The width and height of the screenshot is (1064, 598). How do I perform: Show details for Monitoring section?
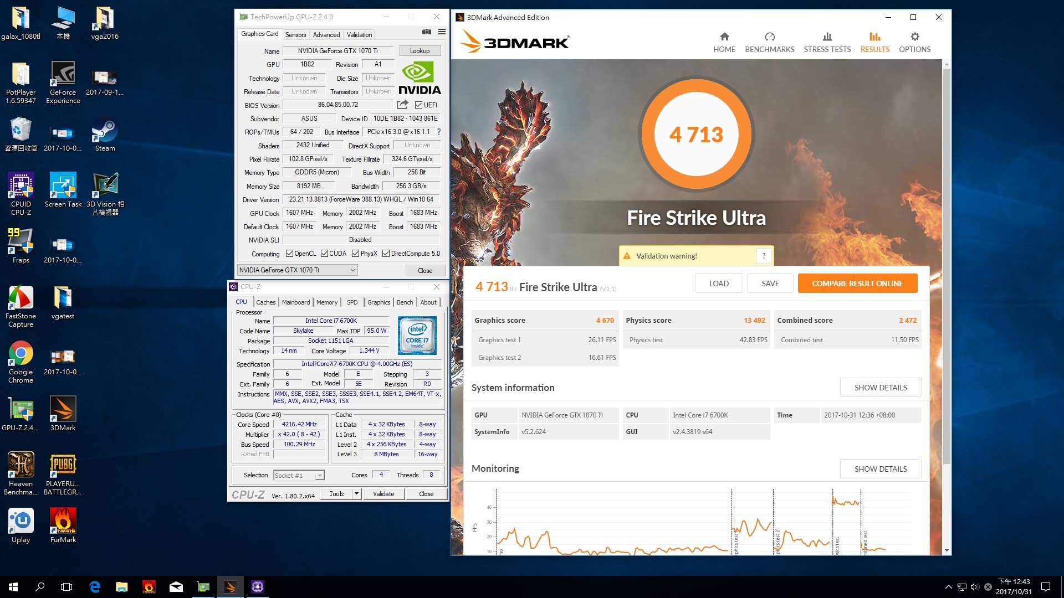881,469
